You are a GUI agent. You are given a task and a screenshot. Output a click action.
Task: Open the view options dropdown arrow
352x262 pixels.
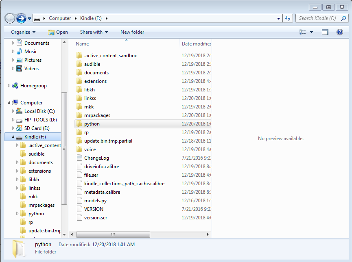point(311,32)
